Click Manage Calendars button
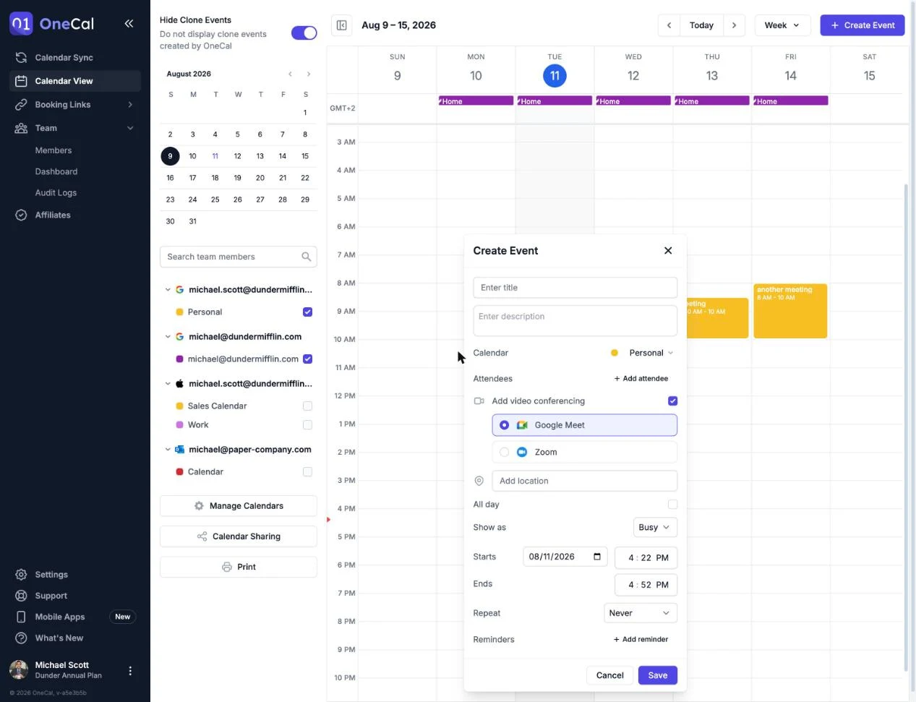The image size is (916, 702). click(x=239, y=506)
